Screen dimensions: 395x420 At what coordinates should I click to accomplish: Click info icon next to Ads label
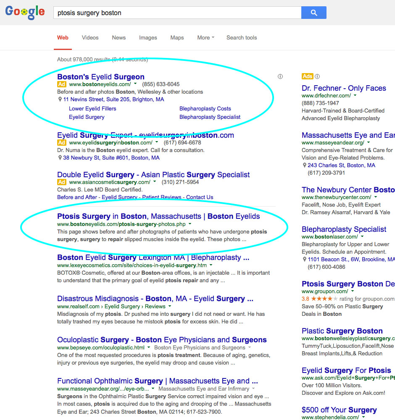point(317,76)
